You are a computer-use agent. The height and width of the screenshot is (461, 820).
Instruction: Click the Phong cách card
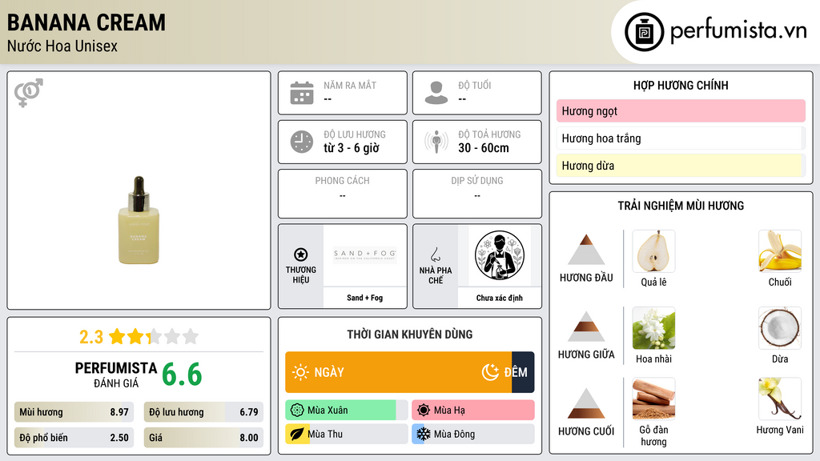pyautogui.click(x=343, y=194)
